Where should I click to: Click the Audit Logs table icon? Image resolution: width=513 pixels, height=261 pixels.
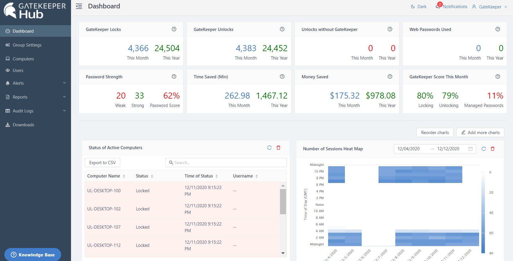coord(8,111)
